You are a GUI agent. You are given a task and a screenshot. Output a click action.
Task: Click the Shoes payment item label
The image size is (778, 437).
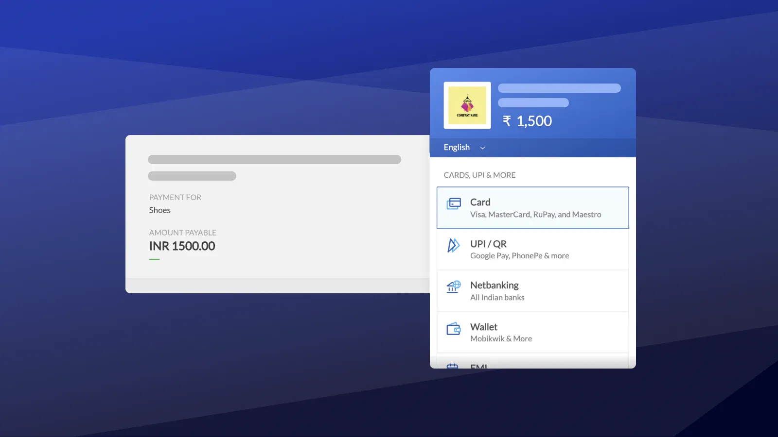point(159,210)
